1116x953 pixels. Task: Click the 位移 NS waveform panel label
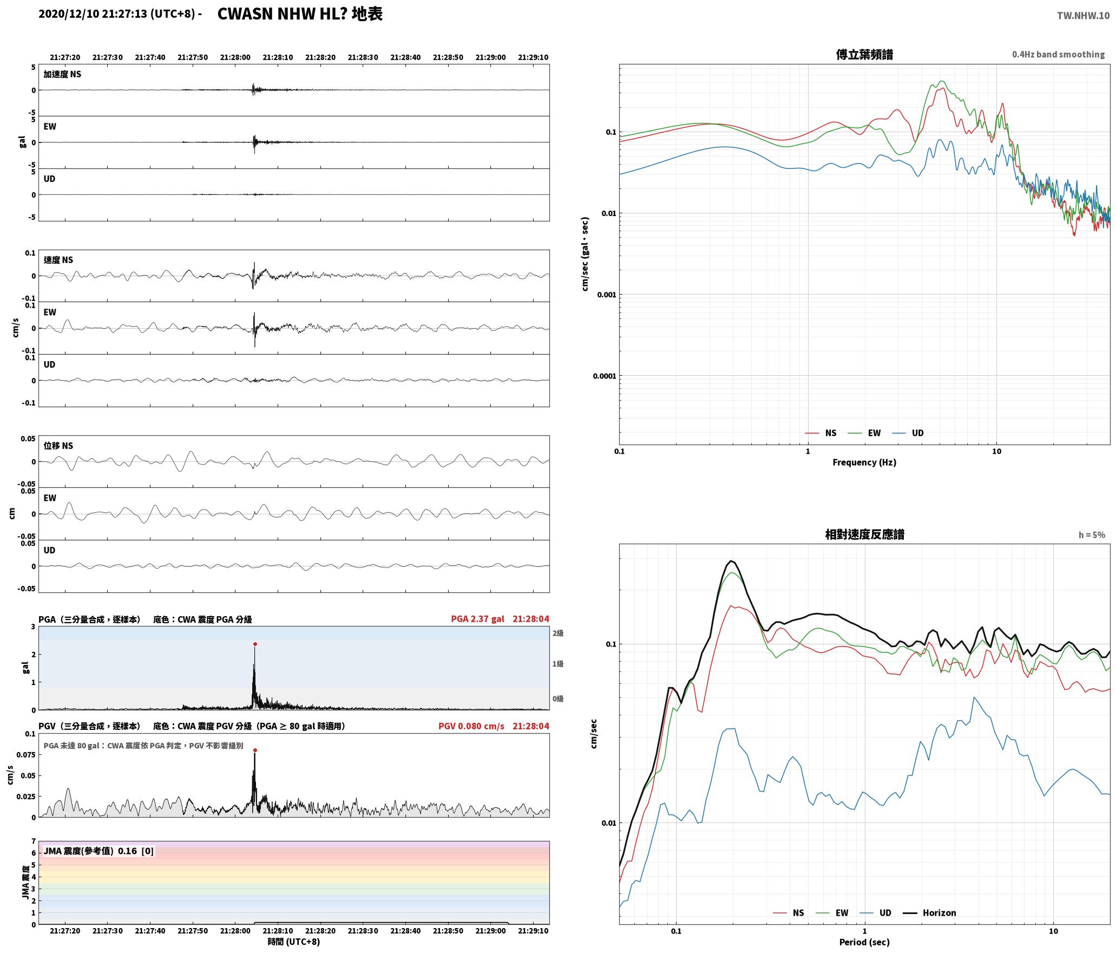(58, 446)
